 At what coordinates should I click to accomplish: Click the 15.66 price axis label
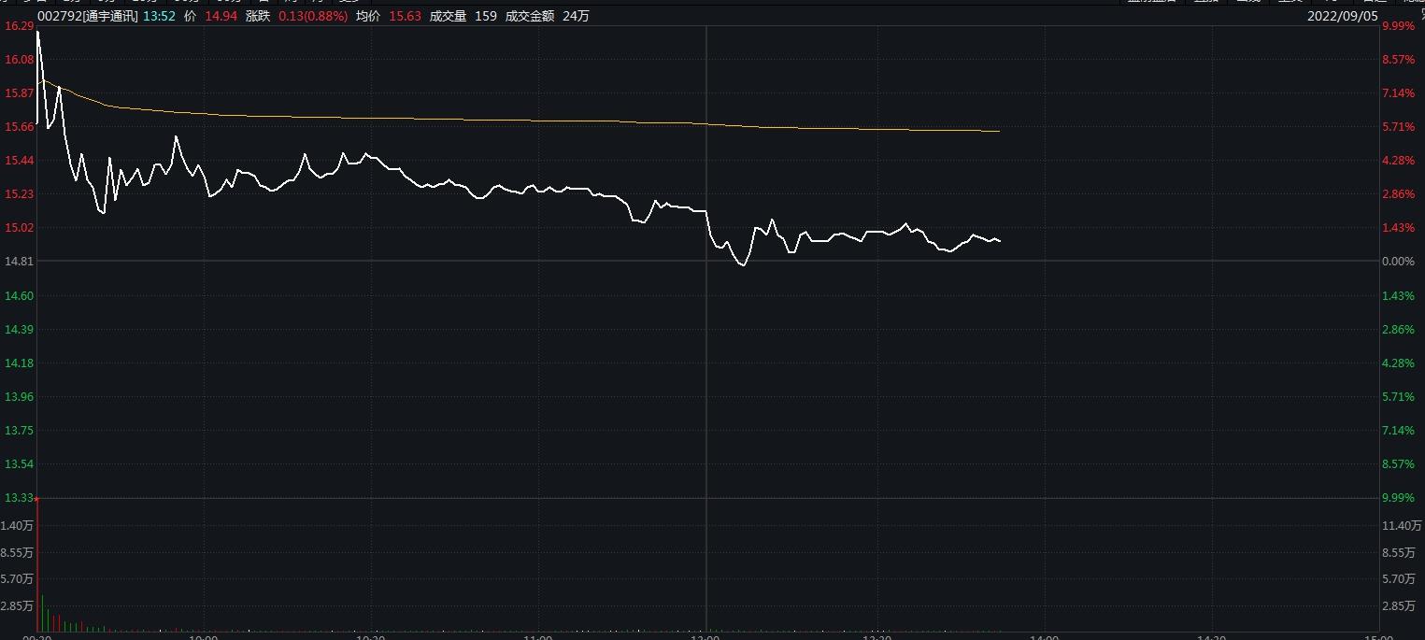click(x=19, y=127)
